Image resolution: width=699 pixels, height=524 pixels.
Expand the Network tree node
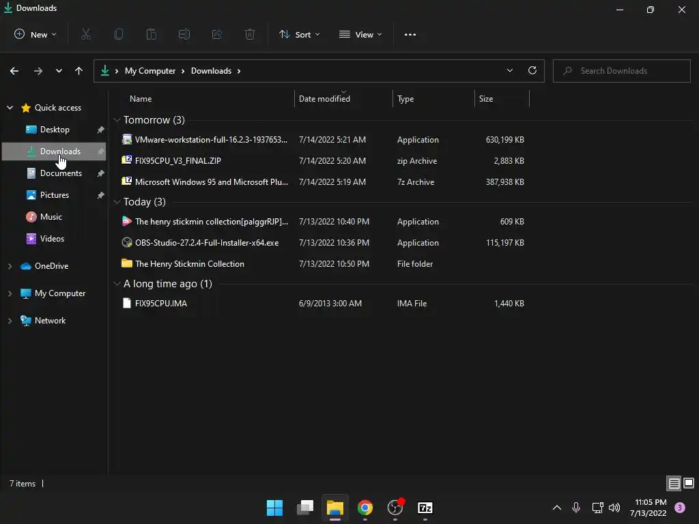[x=10, y=321]
